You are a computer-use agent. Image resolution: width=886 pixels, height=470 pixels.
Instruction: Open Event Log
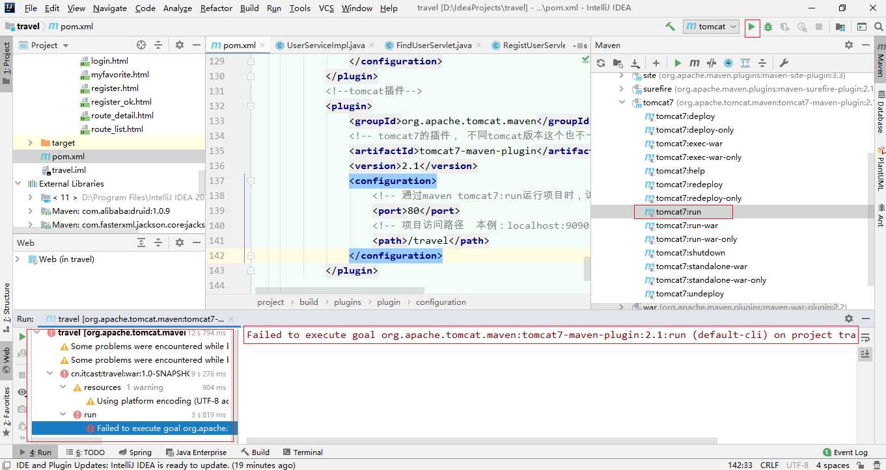click(x=846, y=452)
